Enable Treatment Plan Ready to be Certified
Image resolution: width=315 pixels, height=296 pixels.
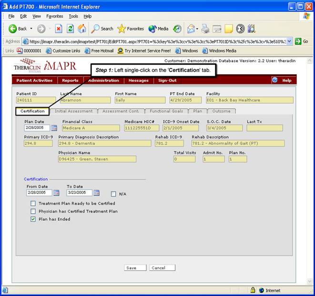pyautogui.click(x=33, y=203)
